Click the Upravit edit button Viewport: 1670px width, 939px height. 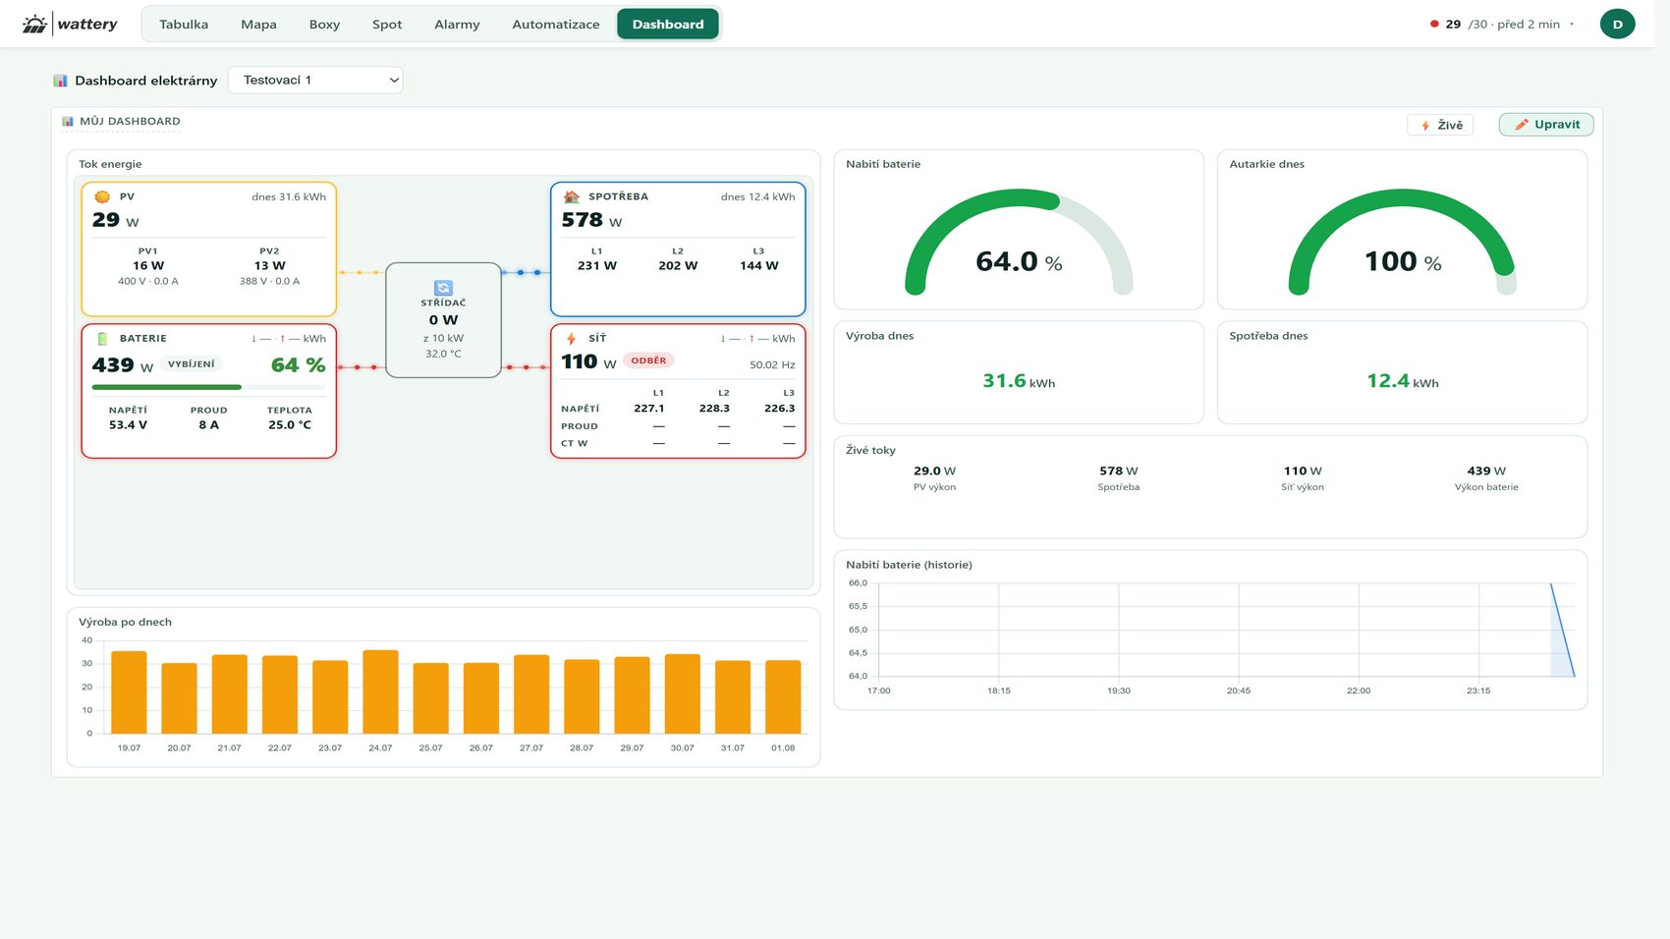click(1546, 124)
